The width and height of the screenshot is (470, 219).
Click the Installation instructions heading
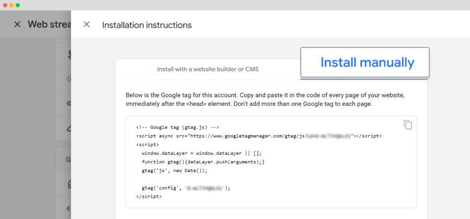(x=147, y=25)
